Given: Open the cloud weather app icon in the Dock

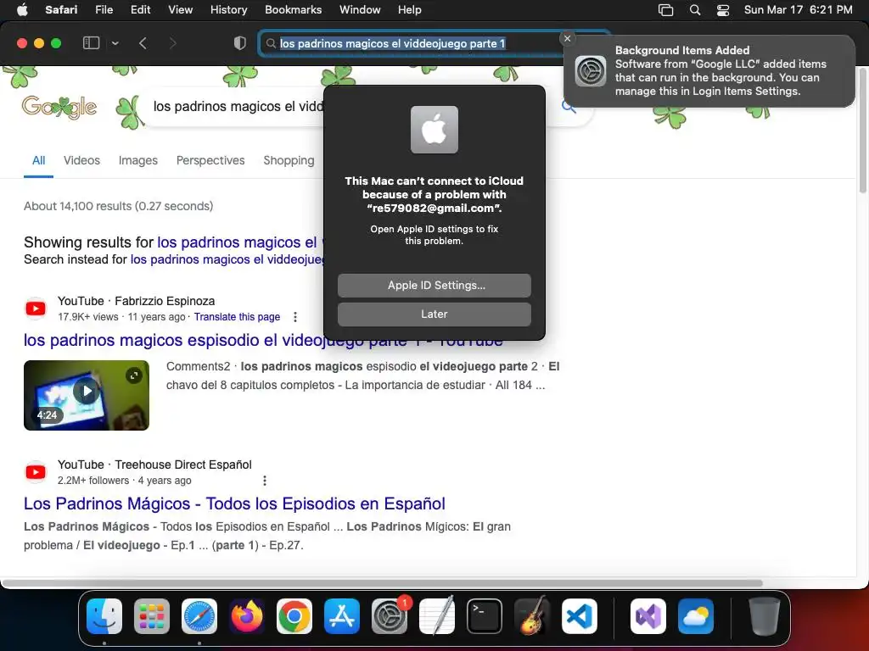Looking at the screenshot, I should 696,616.
